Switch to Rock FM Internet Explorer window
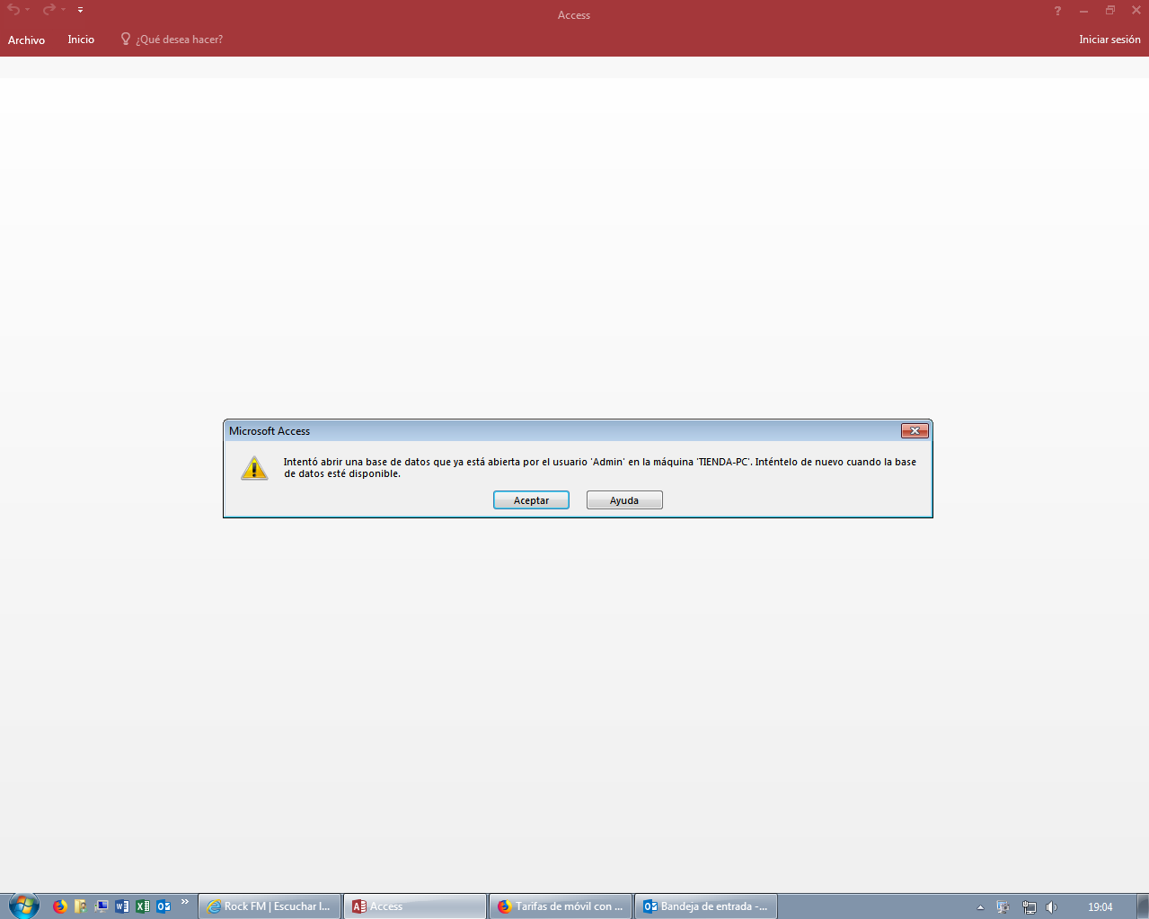 coord(270,906)
